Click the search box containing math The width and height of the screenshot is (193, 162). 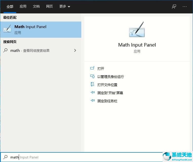82,157
